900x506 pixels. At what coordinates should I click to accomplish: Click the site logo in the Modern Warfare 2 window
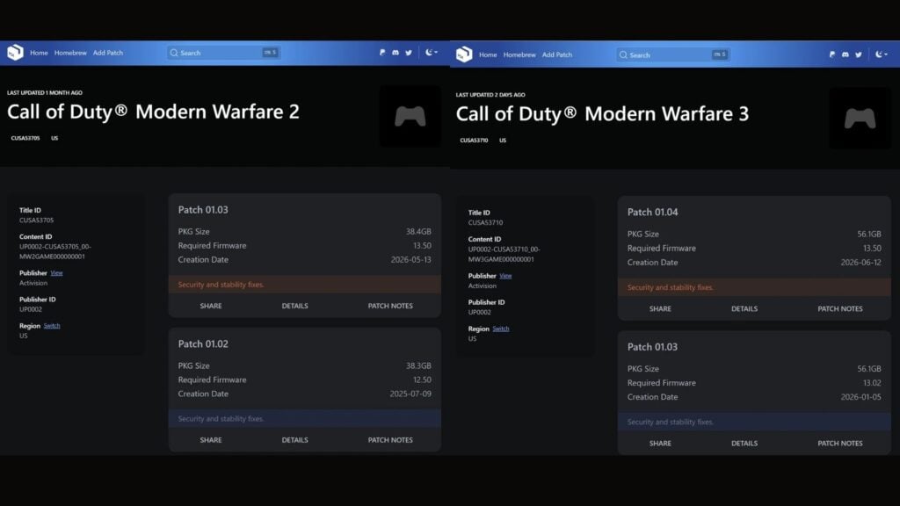click(16, 52)
